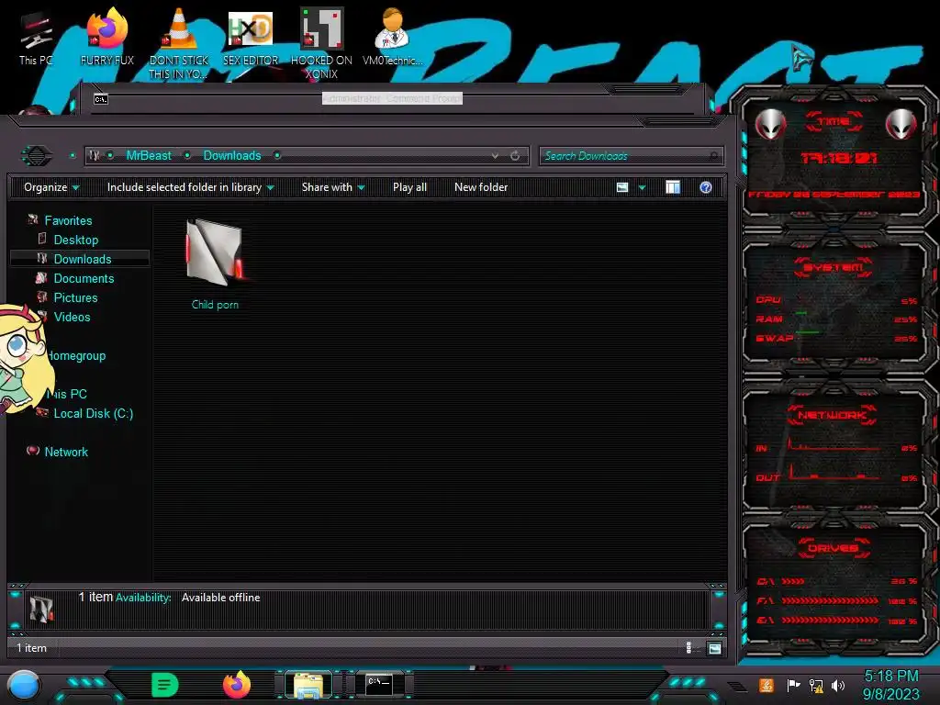Click the C:\ drive usage bar
Screen dimensions: 940x705
click(792, 581)
